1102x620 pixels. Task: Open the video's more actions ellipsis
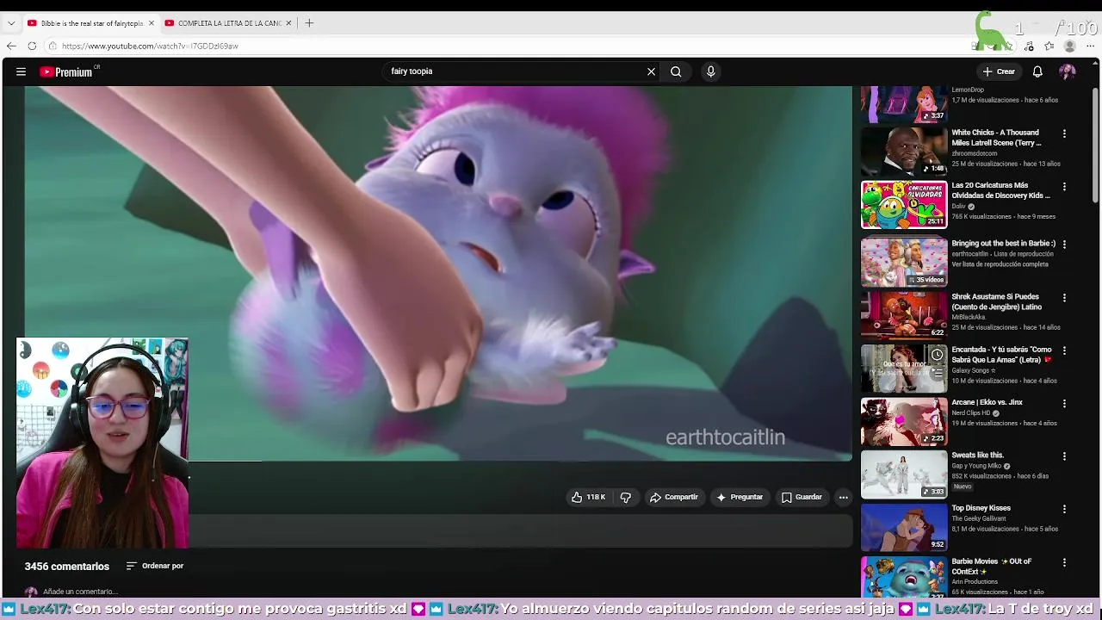tap(843, 497)
